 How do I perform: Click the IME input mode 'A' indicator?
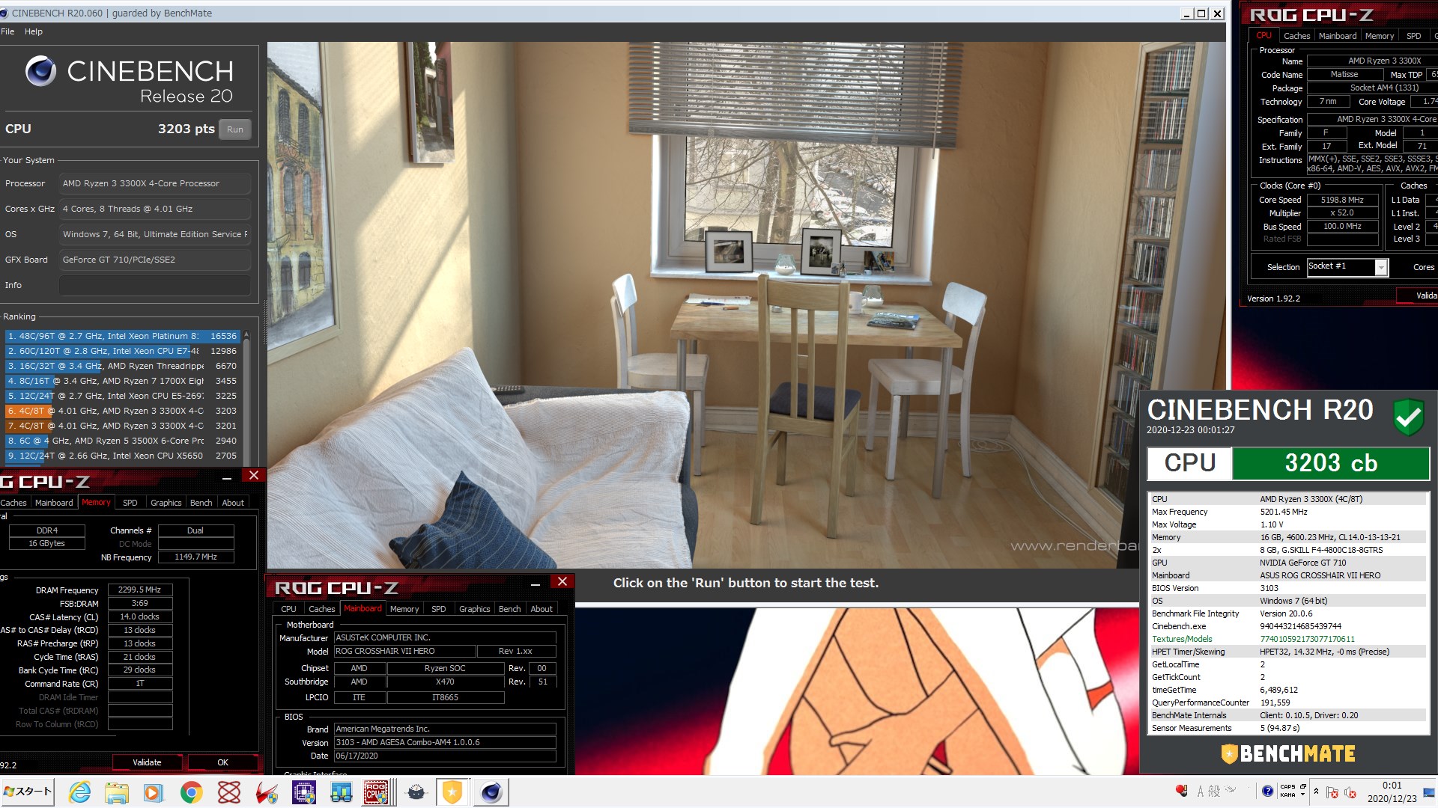pyautogui.click(x=1201, y=792)
